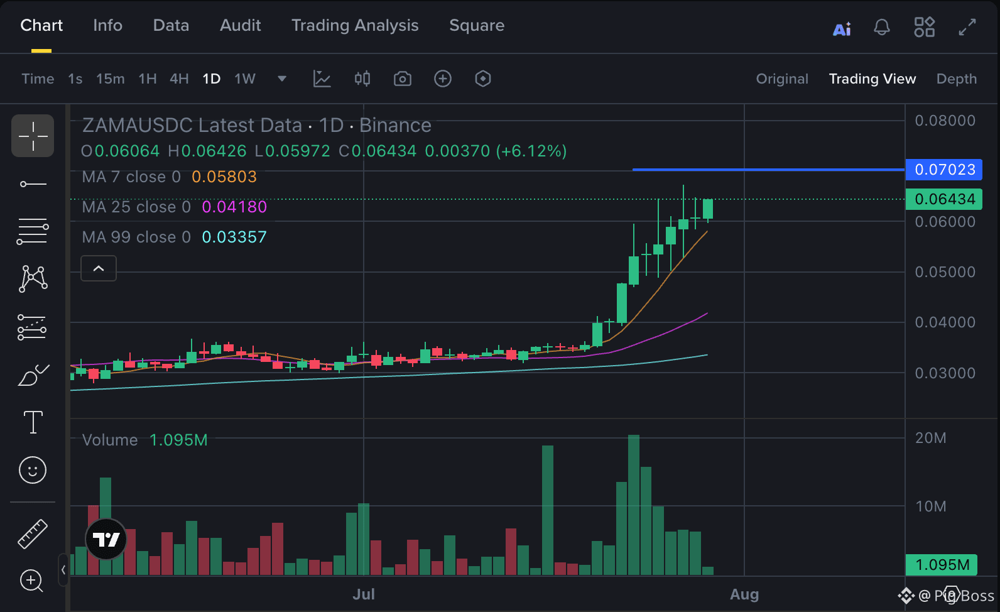Switch to Original chart view

pos(782,79)
